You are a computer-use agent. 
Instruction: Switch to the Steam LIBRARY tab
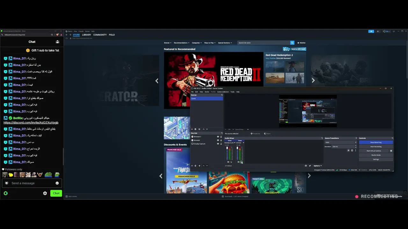click(86, 35)
